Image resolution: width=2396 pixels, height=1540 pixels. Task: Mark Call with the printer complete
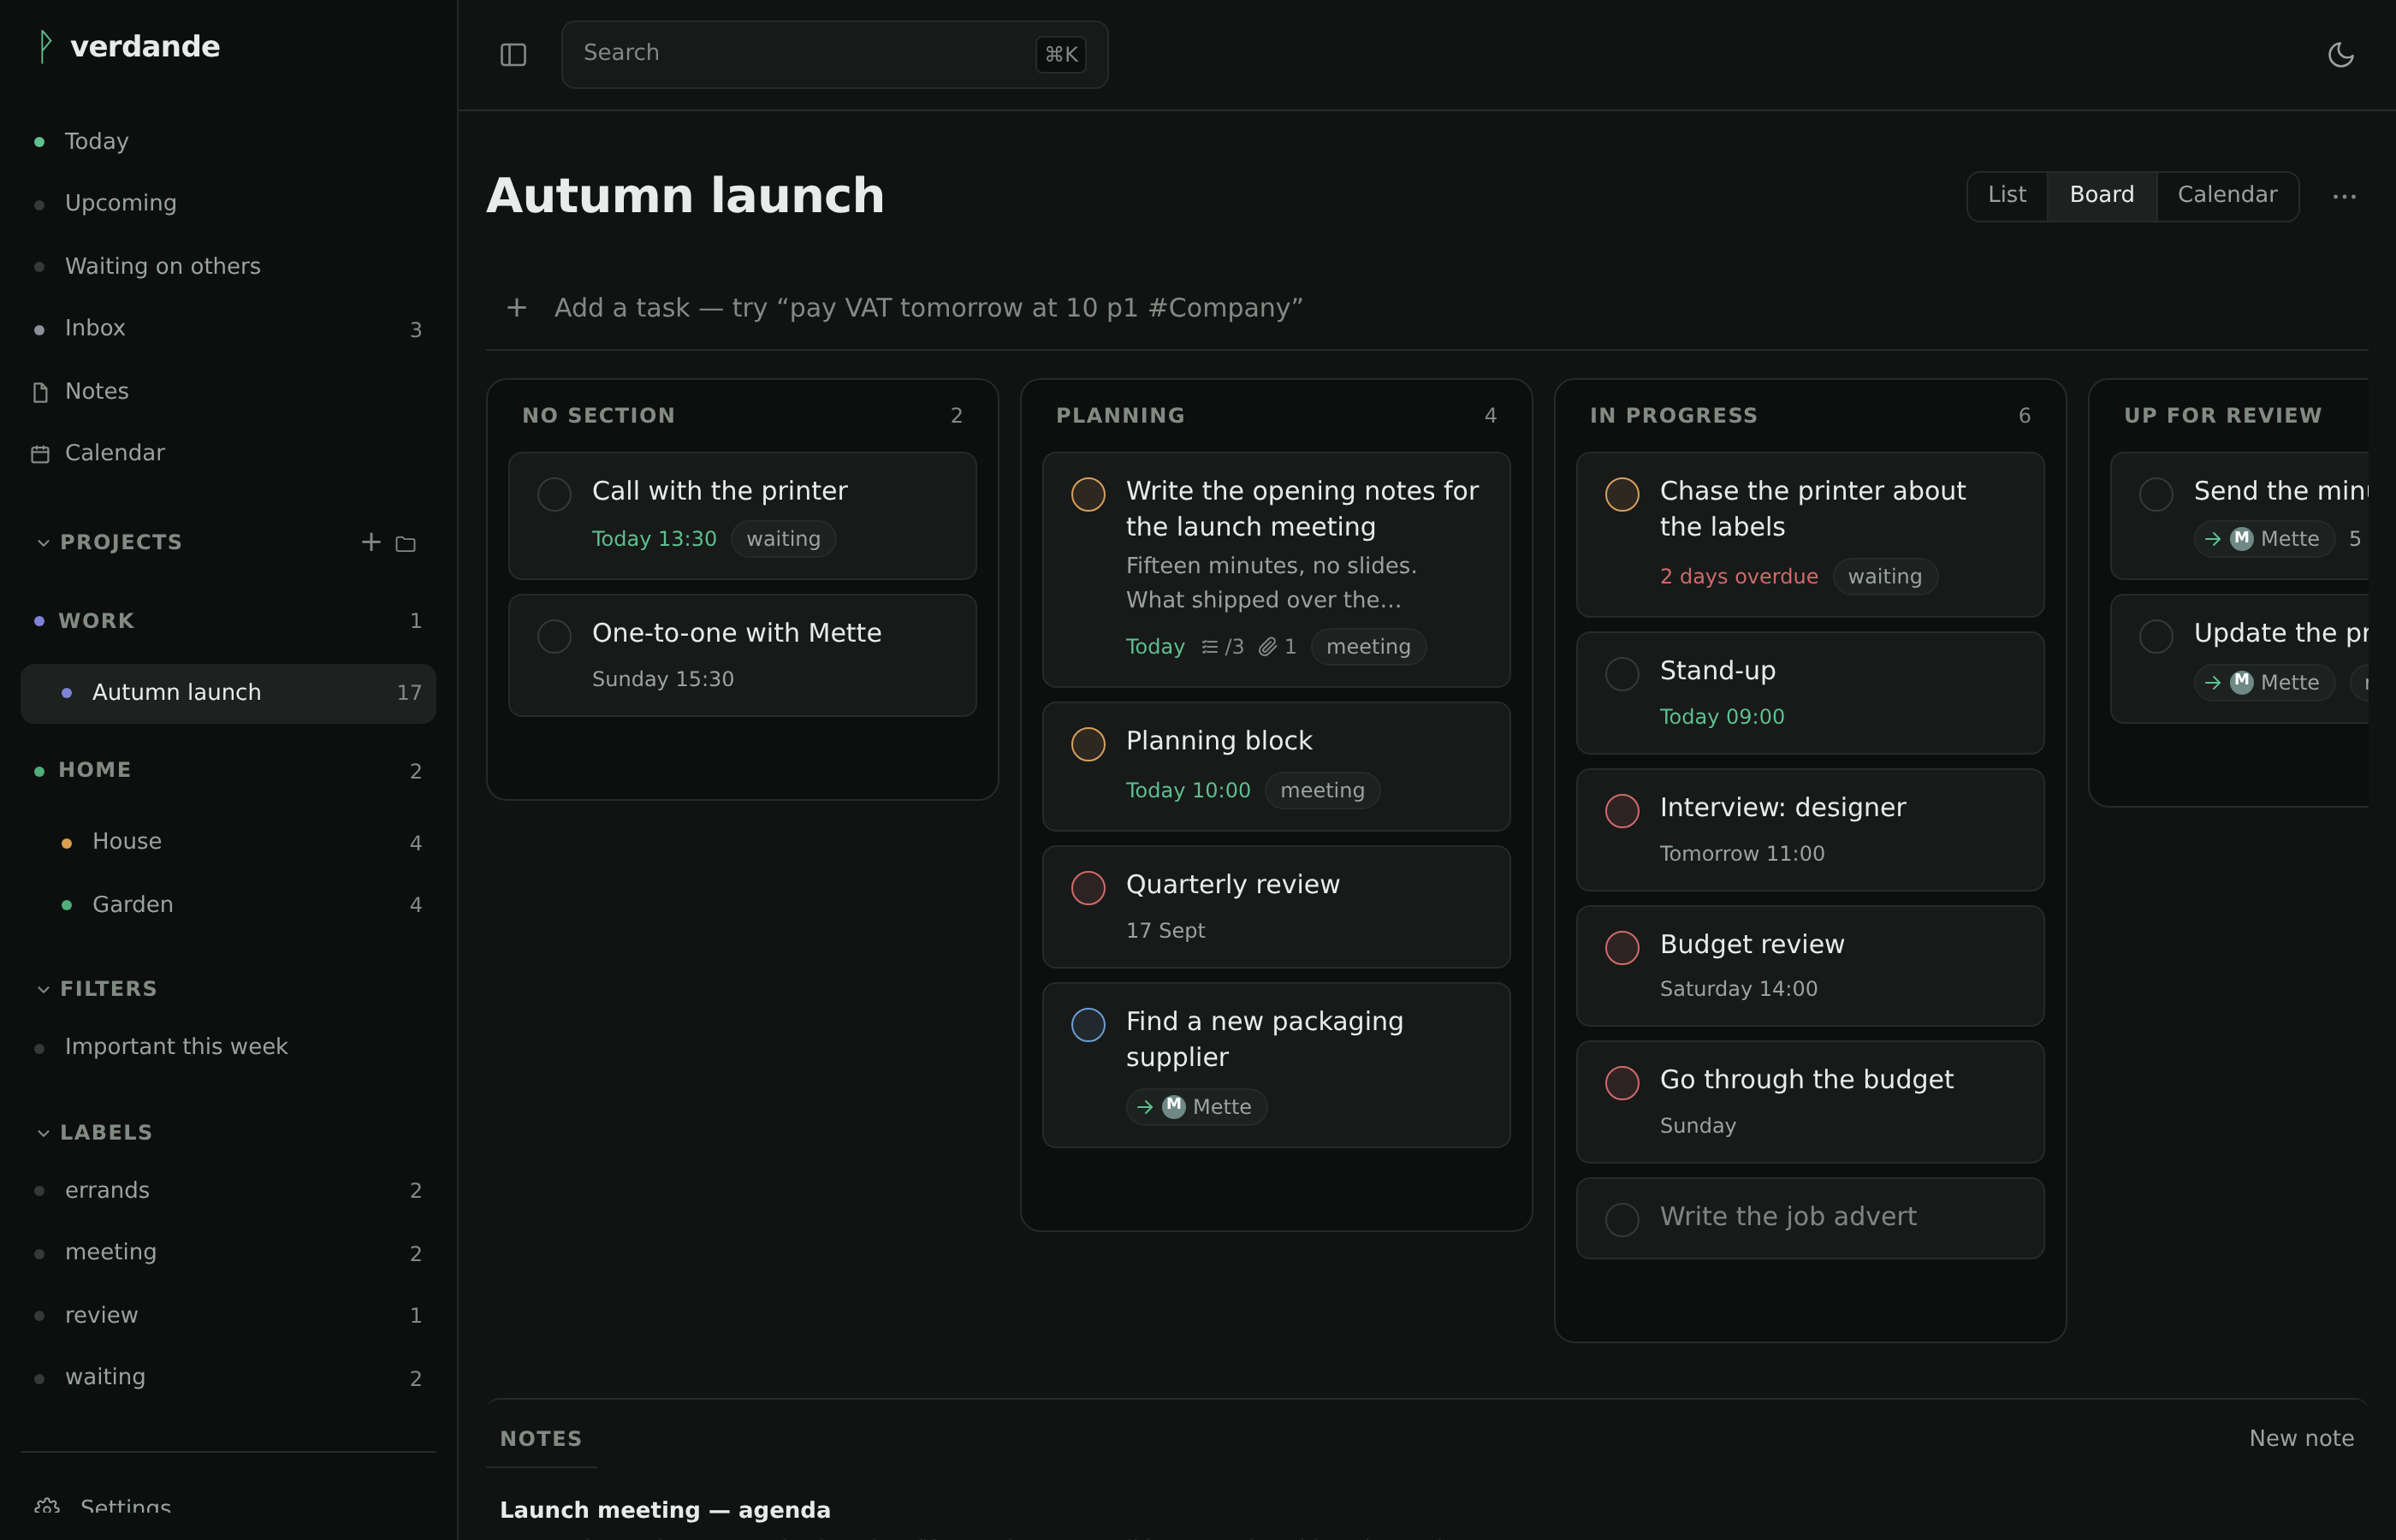(554, 494)
